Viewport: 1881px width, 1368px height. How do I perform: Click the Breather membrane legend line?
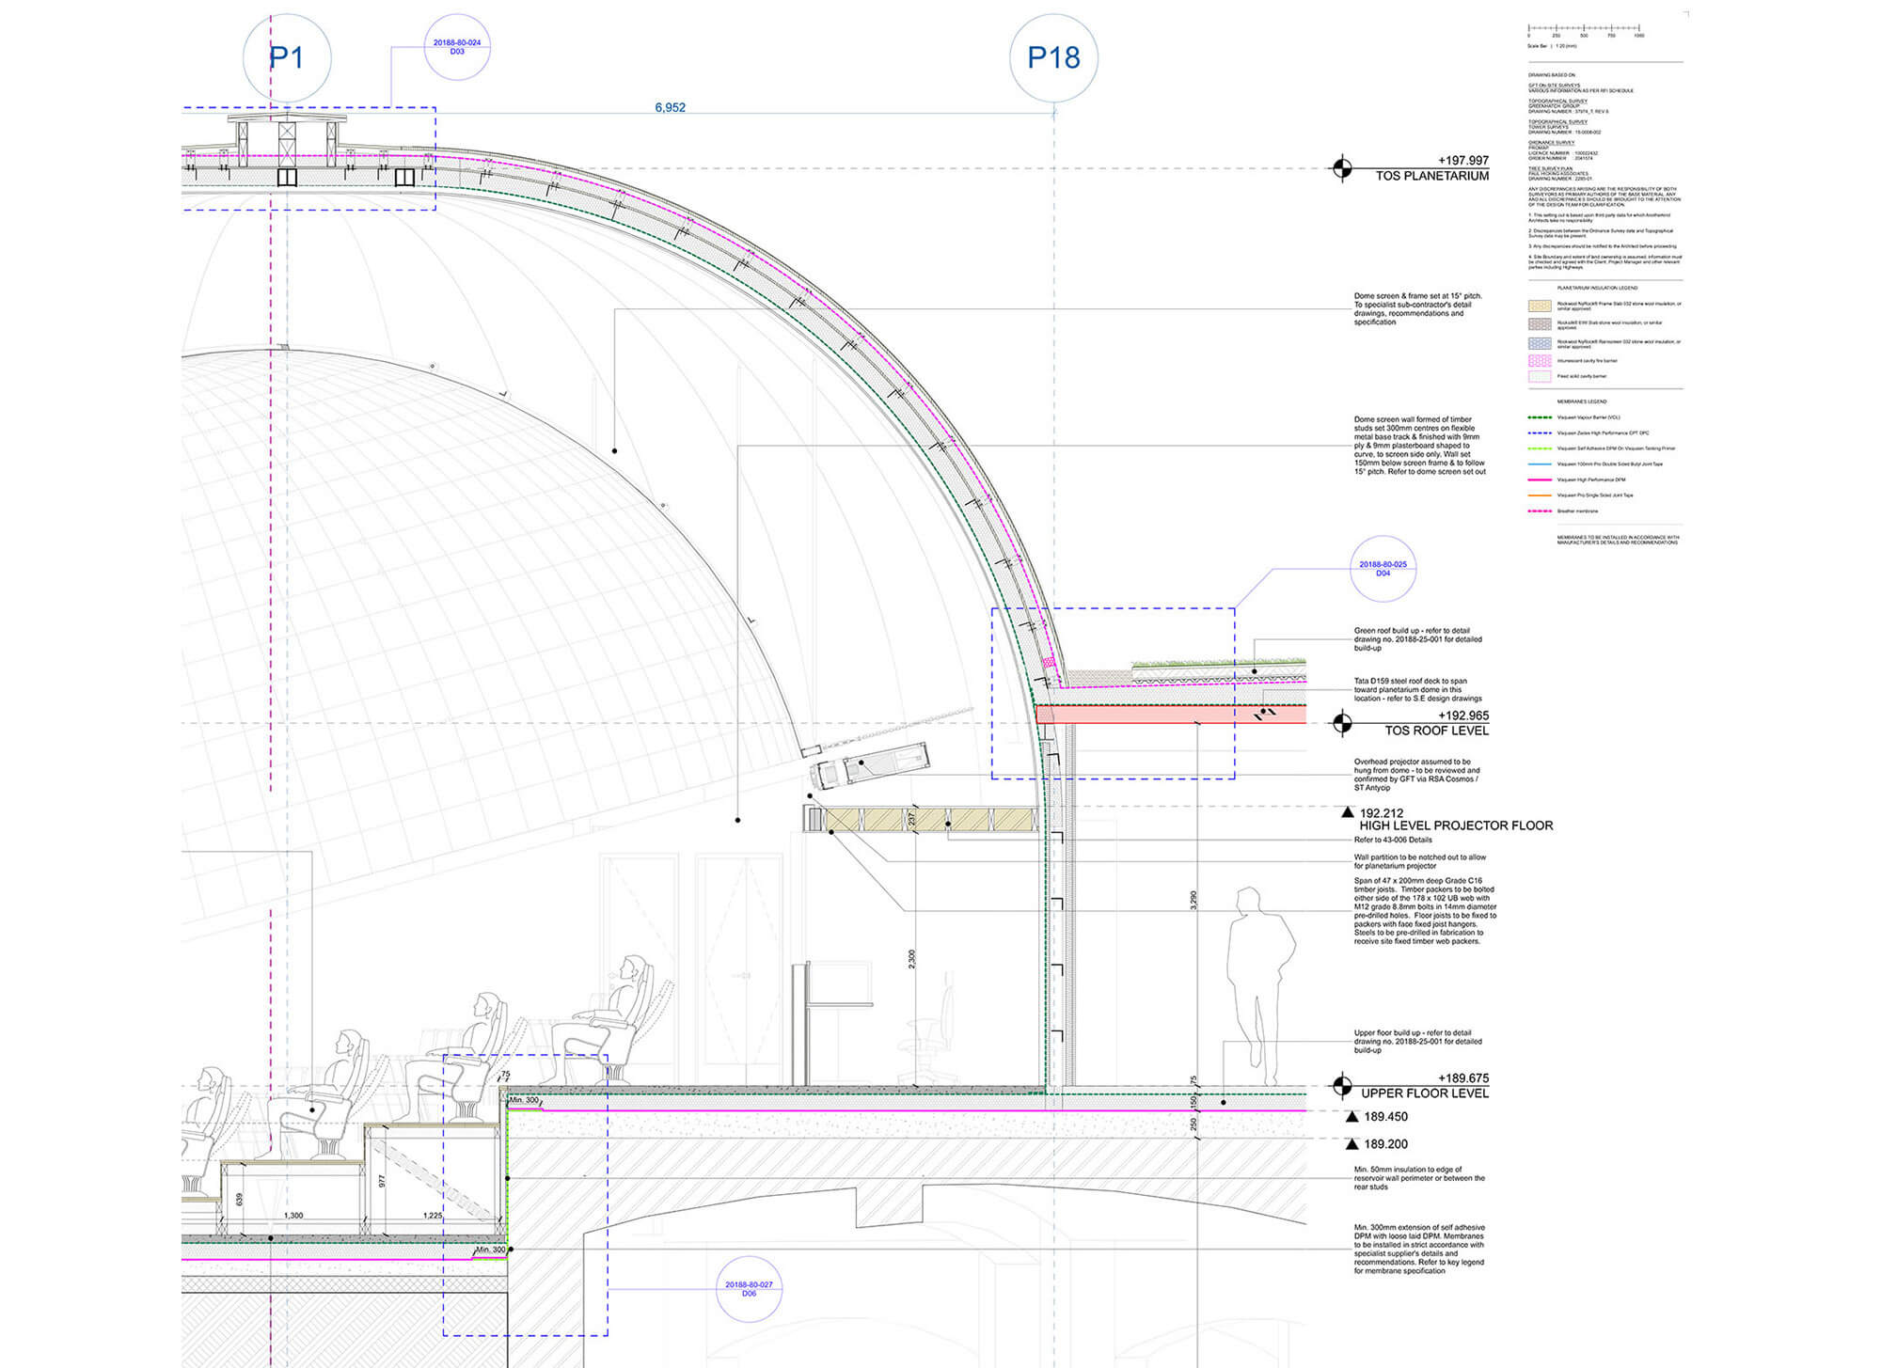[x=1540, y=511]
